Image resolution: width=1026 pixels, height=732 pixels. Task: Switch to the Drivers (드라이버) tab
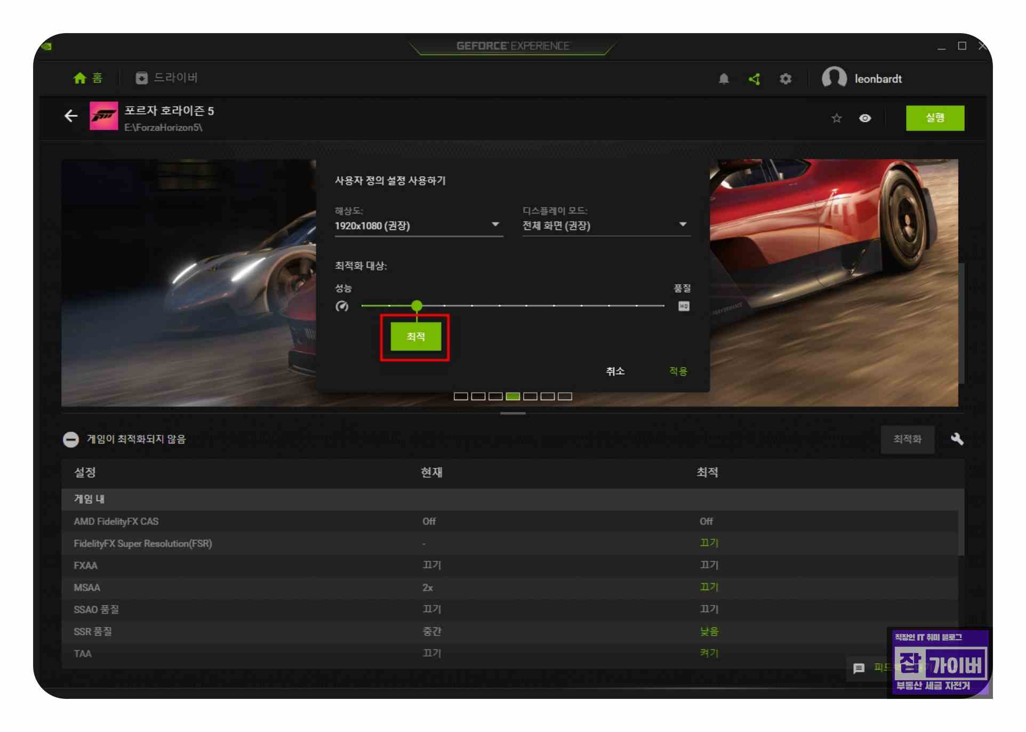(x=167, y=78)
